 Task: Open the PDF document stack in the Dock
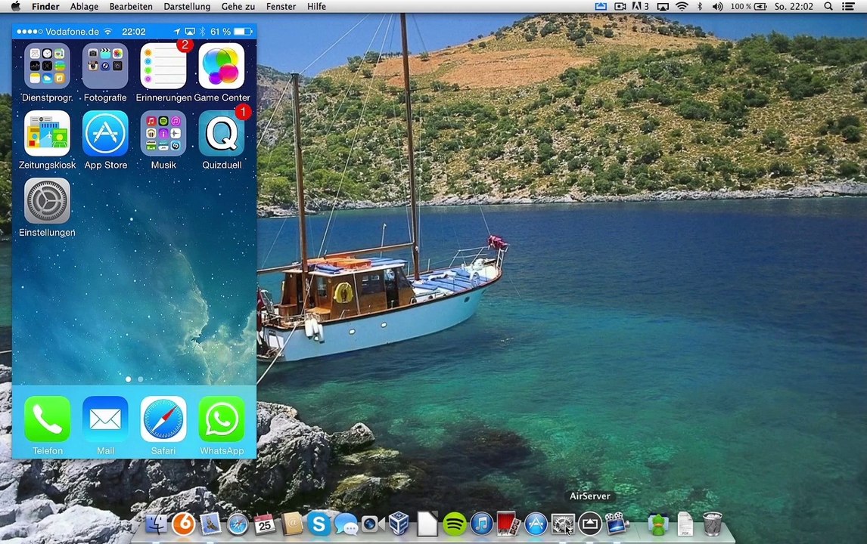coord(685,524)
